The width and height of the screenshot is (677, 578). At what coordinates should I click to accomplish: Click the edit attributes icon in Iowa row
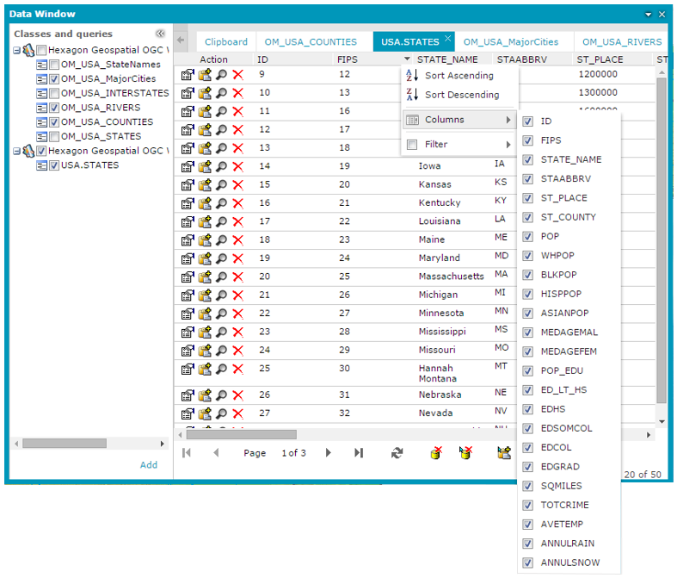[x=188, y=166]
